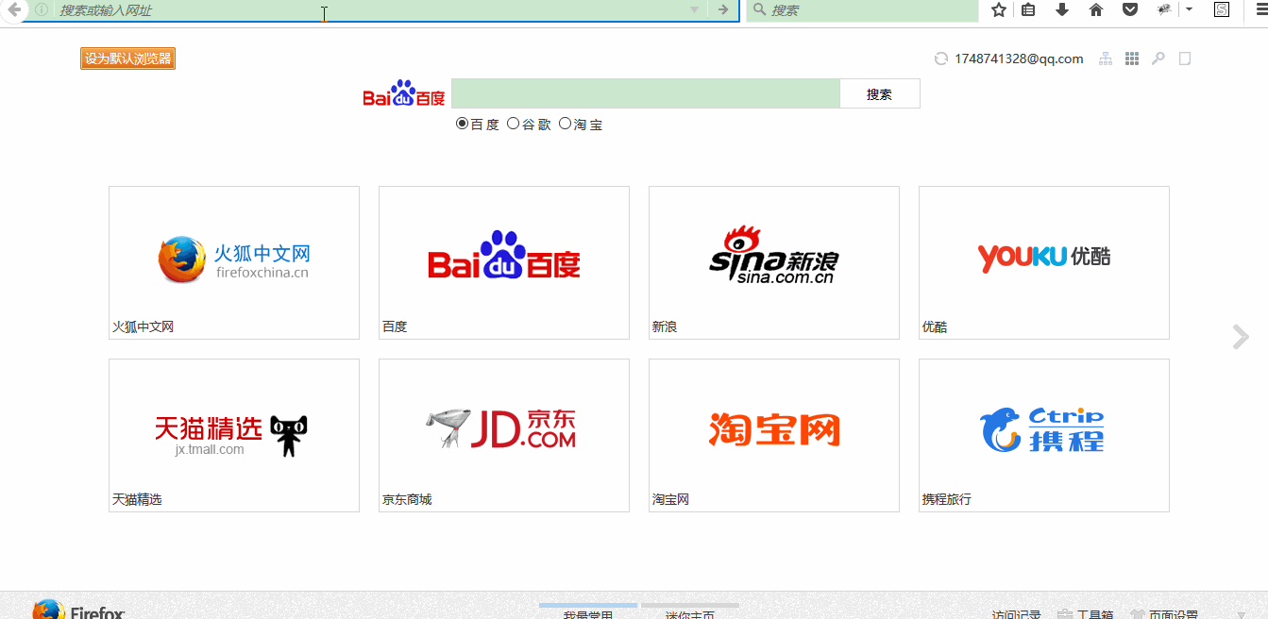Image resolution: width=1268 pixels, height=619 pixels.
Task: Open the 淘宝网 tile
Action: (x=774, y=435)
